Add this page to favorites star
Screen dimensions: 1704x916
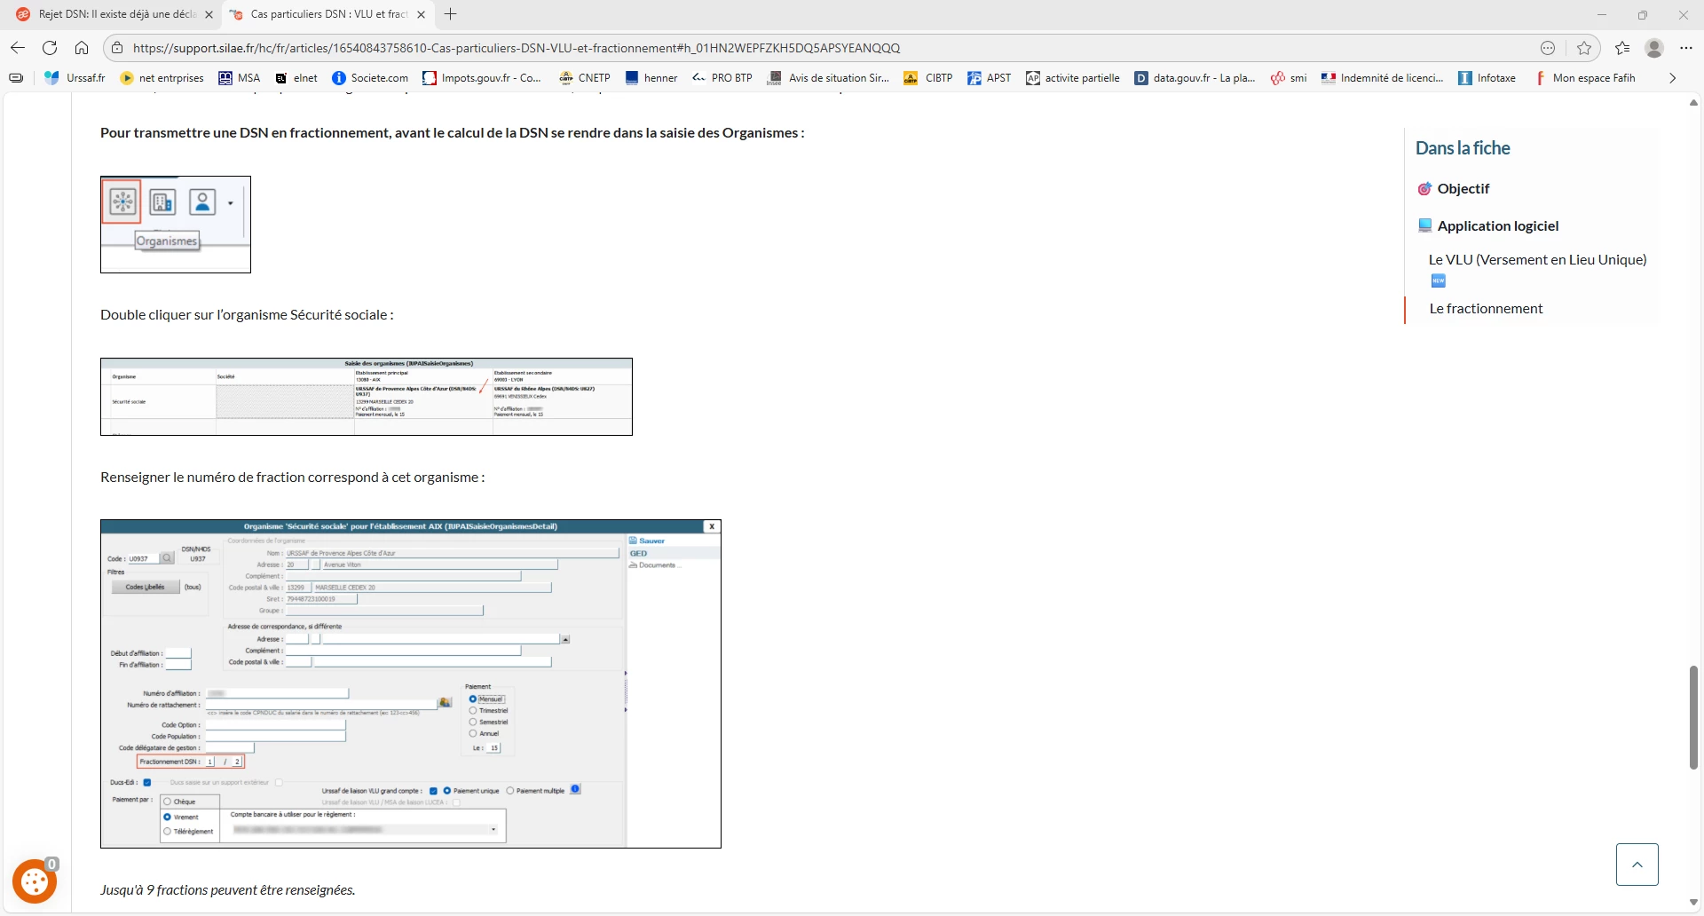[x=1584, y=48]
